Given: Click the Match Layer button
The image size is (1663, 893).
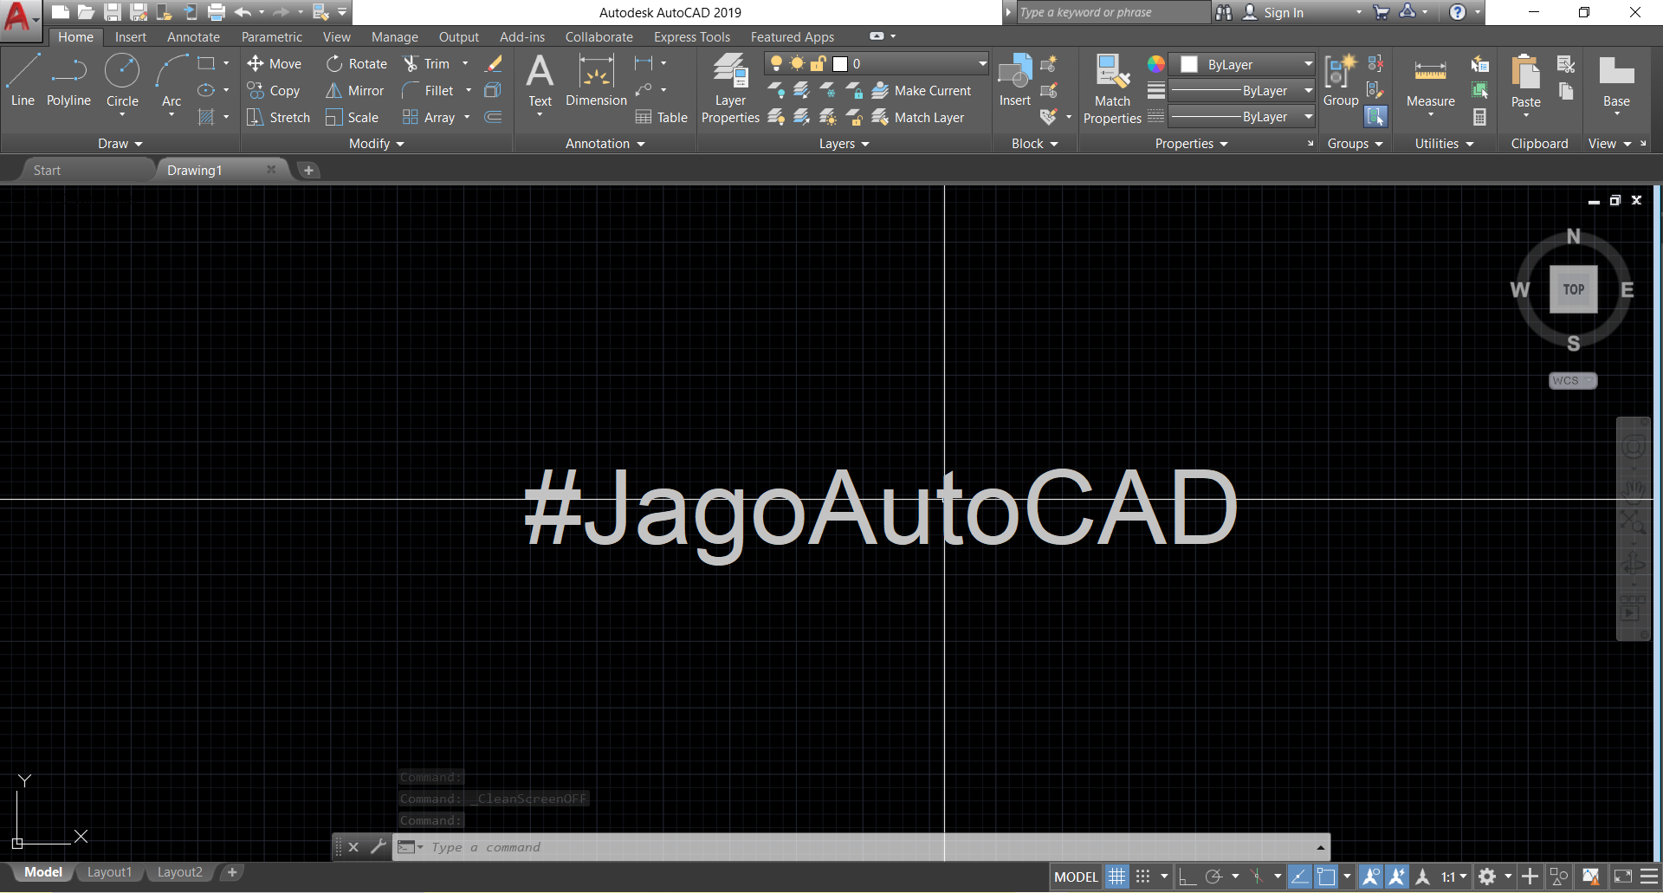Looking at the screenshot, I should (x=918, y=118).
